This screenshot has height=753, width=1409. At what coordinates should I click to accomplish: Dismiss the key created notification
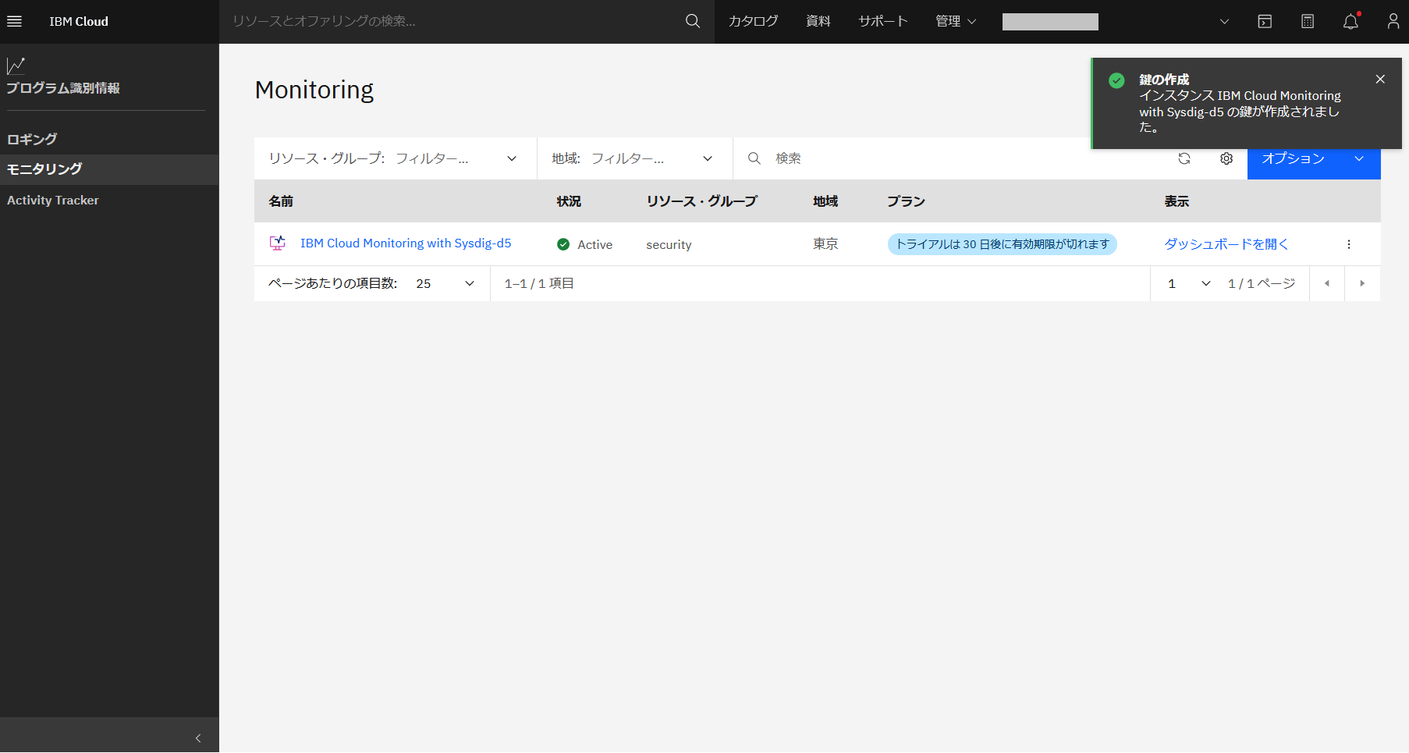pyautogui.click(x=1380, y=79)
